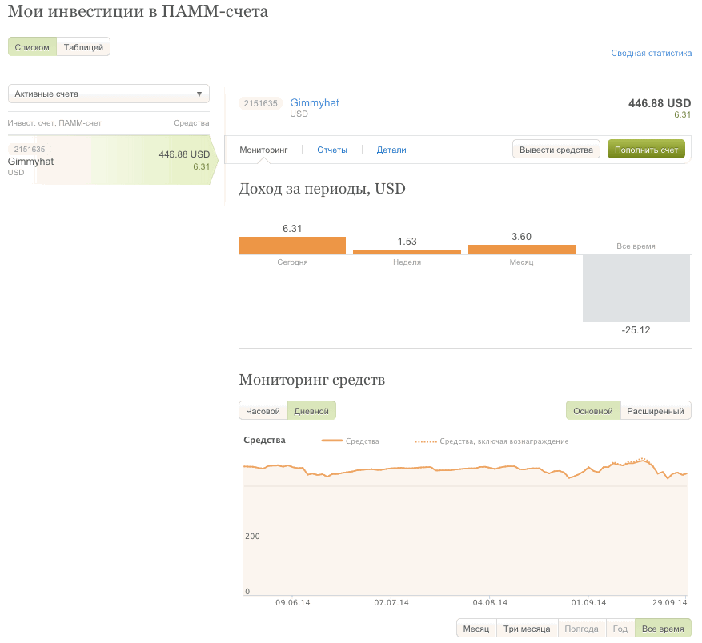This screenshot has height=643, width=702.
Task: Select Часовой chart interval
Action: 263,411
